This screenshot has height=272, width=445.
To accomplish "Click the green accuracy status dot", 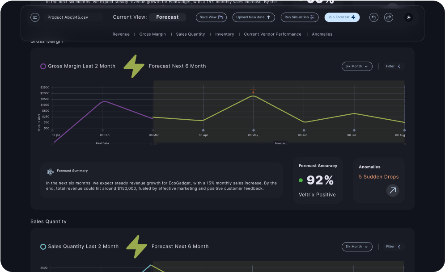I will pos(301,180).
